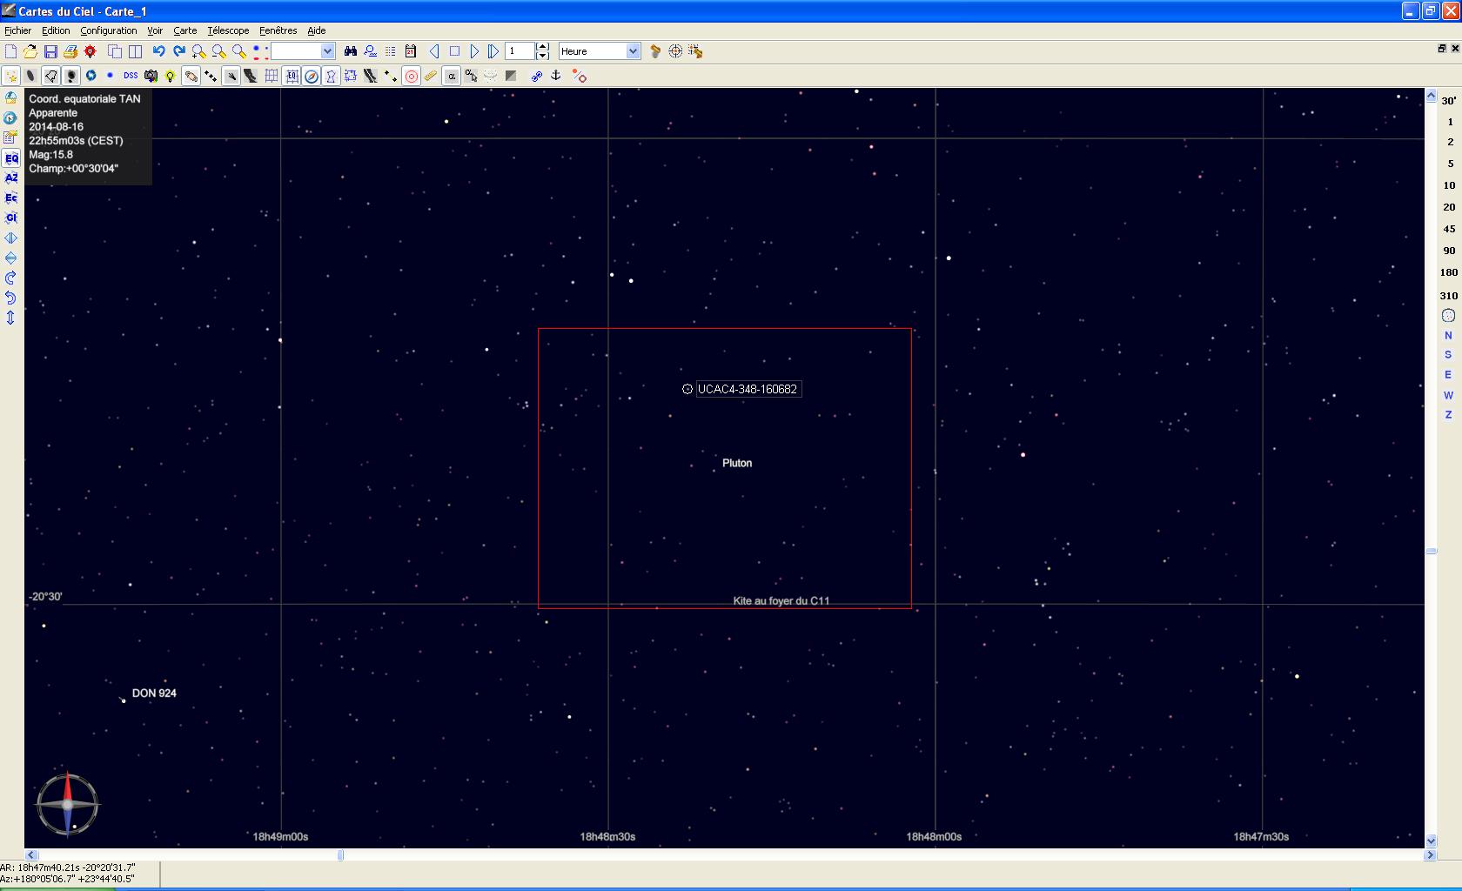
Task: Decrease time step with down spinner
Action: tap(543, 56)
